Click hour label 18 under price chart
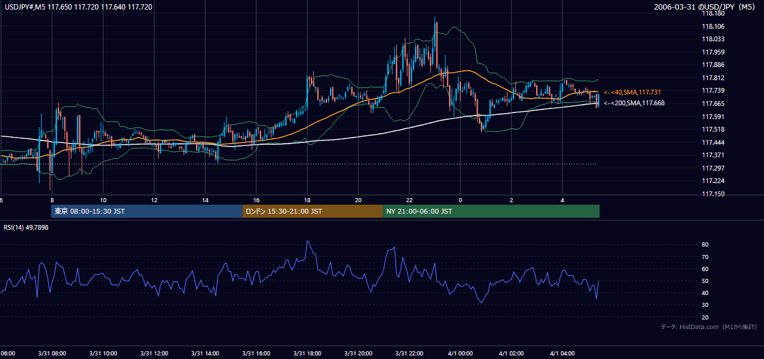The image size is (764, 359). (x=307, y=200)
